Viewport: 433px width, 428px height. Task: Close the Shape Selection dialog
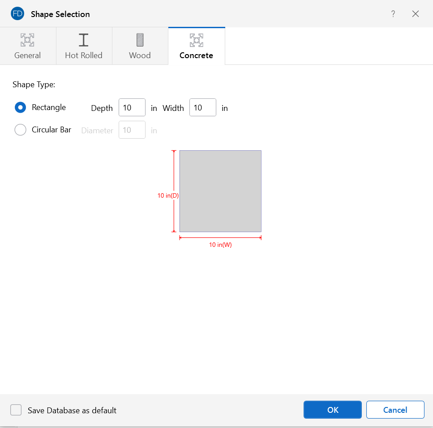tap(416, 14)
